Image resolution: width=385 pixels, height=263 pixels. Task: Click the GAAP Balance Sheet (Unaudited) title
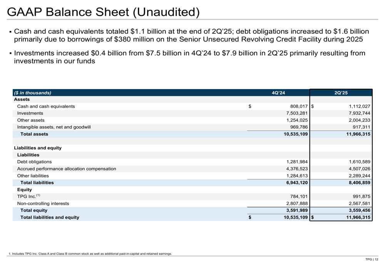tap(103, 12)
